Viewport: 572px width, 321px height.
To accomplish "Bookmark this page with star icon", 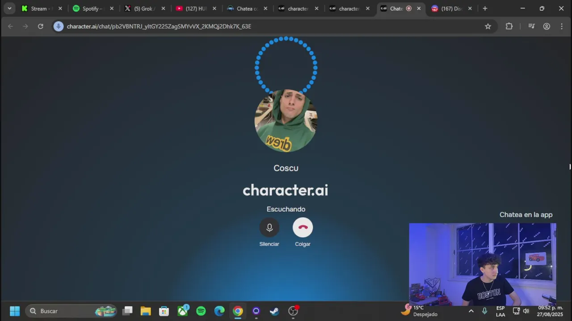I will pos(488,26).
